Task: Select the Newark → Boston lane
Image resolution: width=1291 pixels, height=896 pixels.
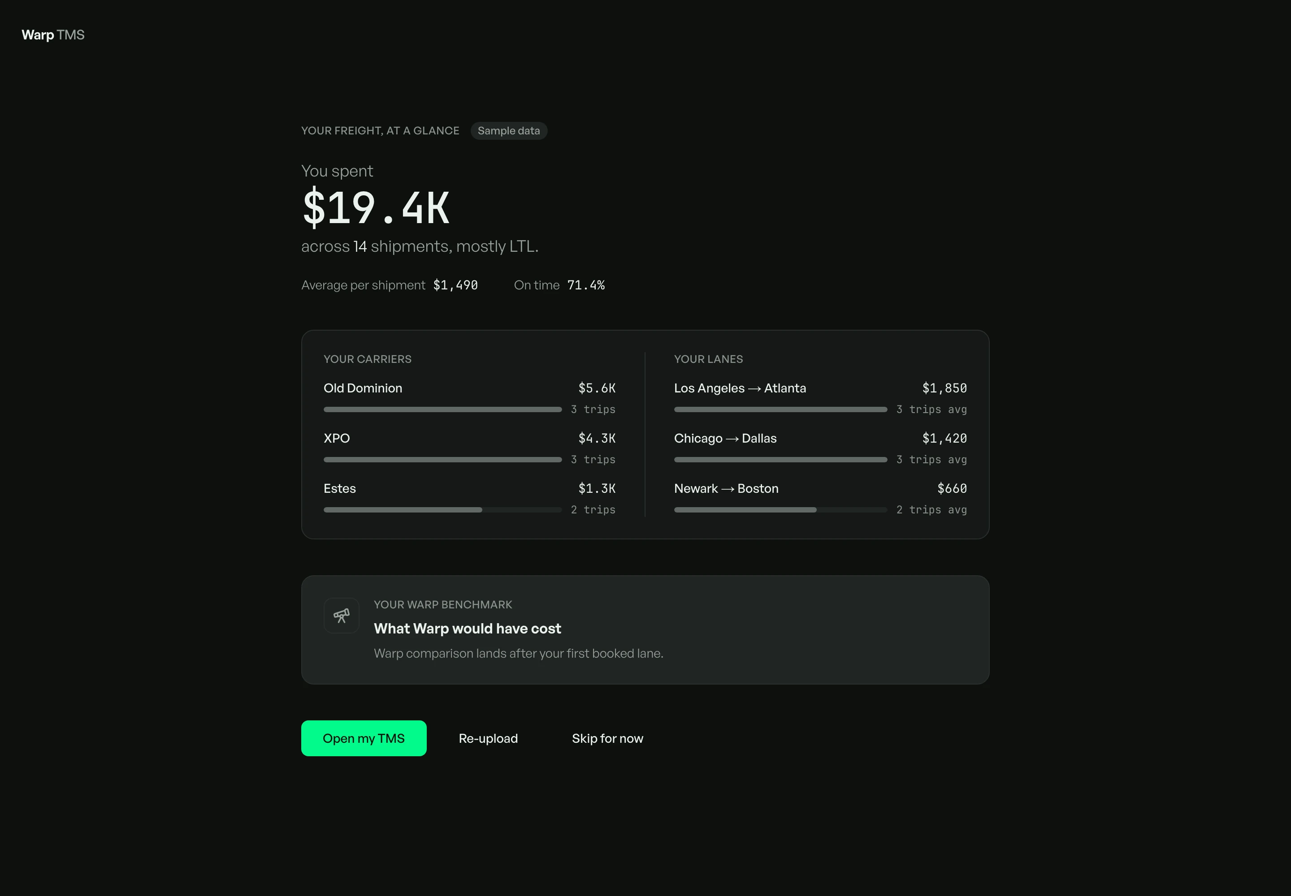Action: (726, 488)
